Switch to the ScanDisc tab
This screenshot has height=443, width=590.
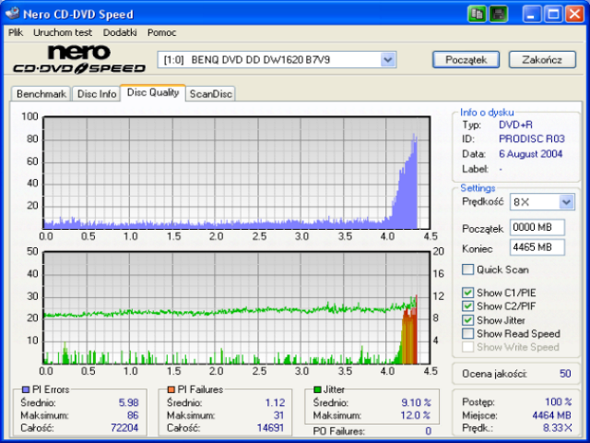210,94
